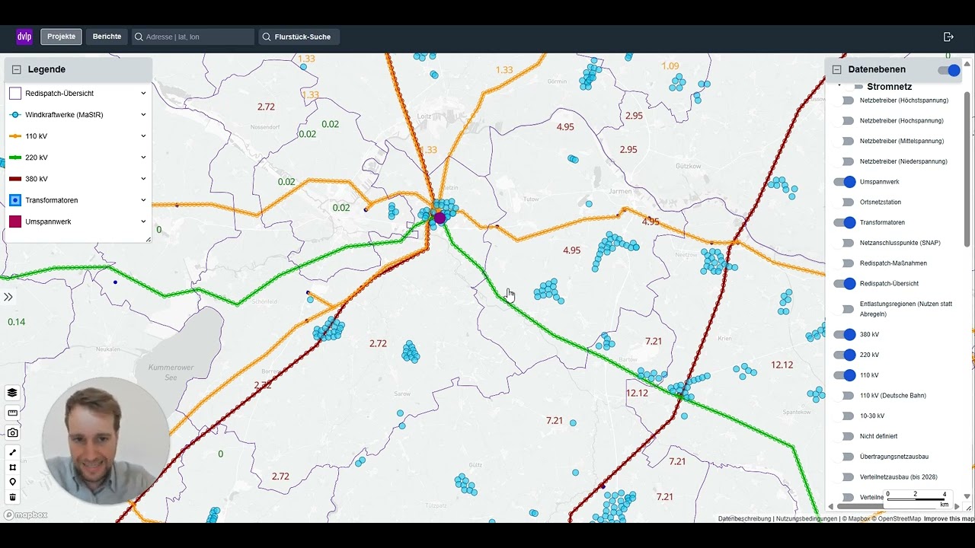Click the Umspannwerk magenta legend swatch
This screenshot has height=548, width=975.
pos(15,221)
